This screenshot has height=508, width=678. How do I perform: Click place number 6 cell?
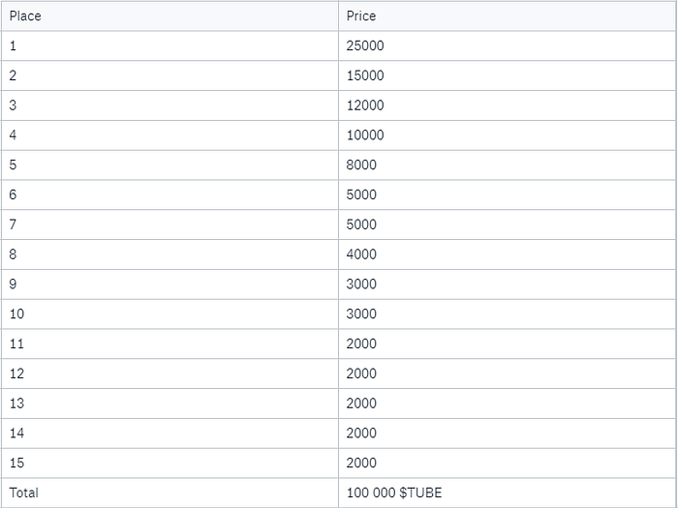(169, 194)
